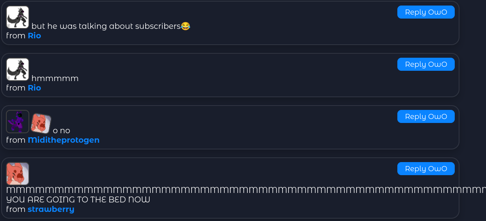This screenshot has width=486, height=221.
Task: Open Rio's profile from the hmmmmm message
Action: click(34, 88)
